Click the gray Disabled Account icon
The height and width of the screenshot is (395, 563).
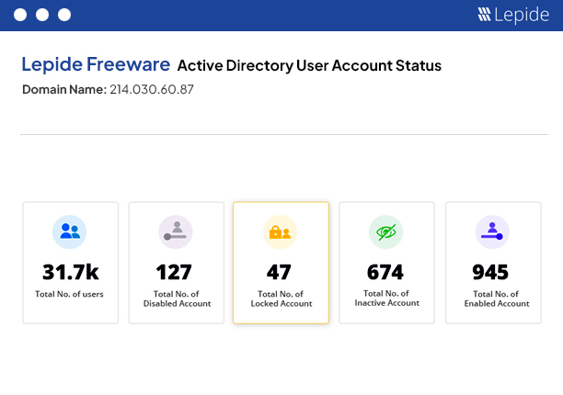tap(176, 231)
